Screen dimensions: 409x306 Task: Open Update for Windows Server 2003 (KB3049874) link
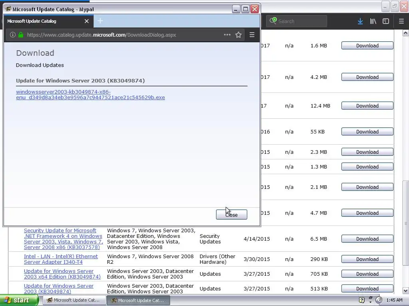58,288
